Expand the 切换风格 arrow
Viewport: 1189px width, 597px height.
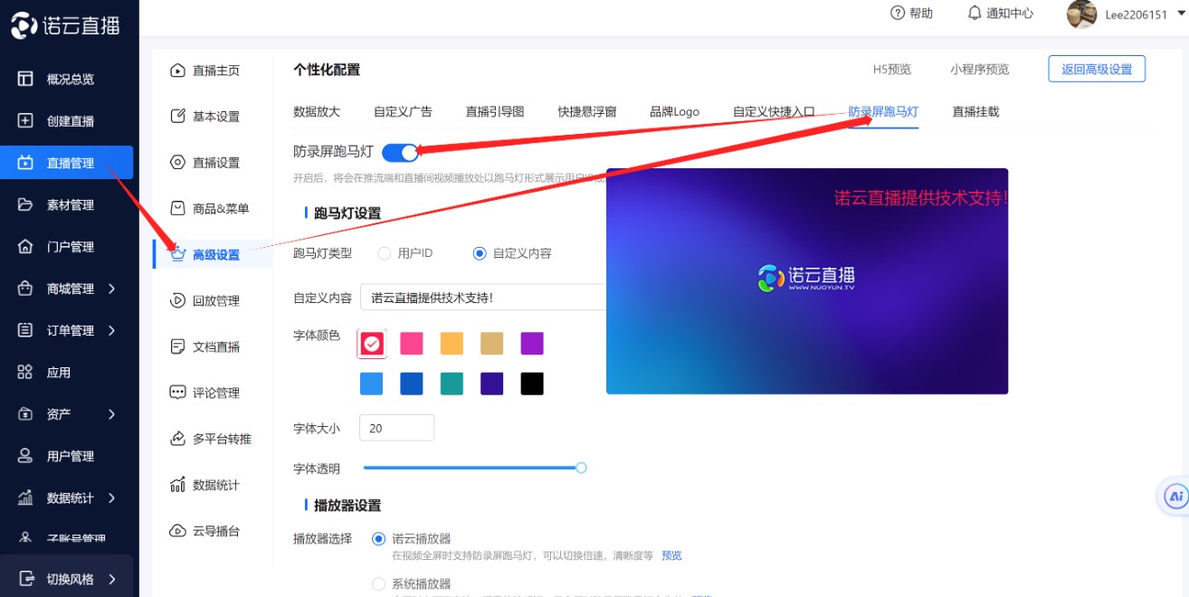[112, 579]
